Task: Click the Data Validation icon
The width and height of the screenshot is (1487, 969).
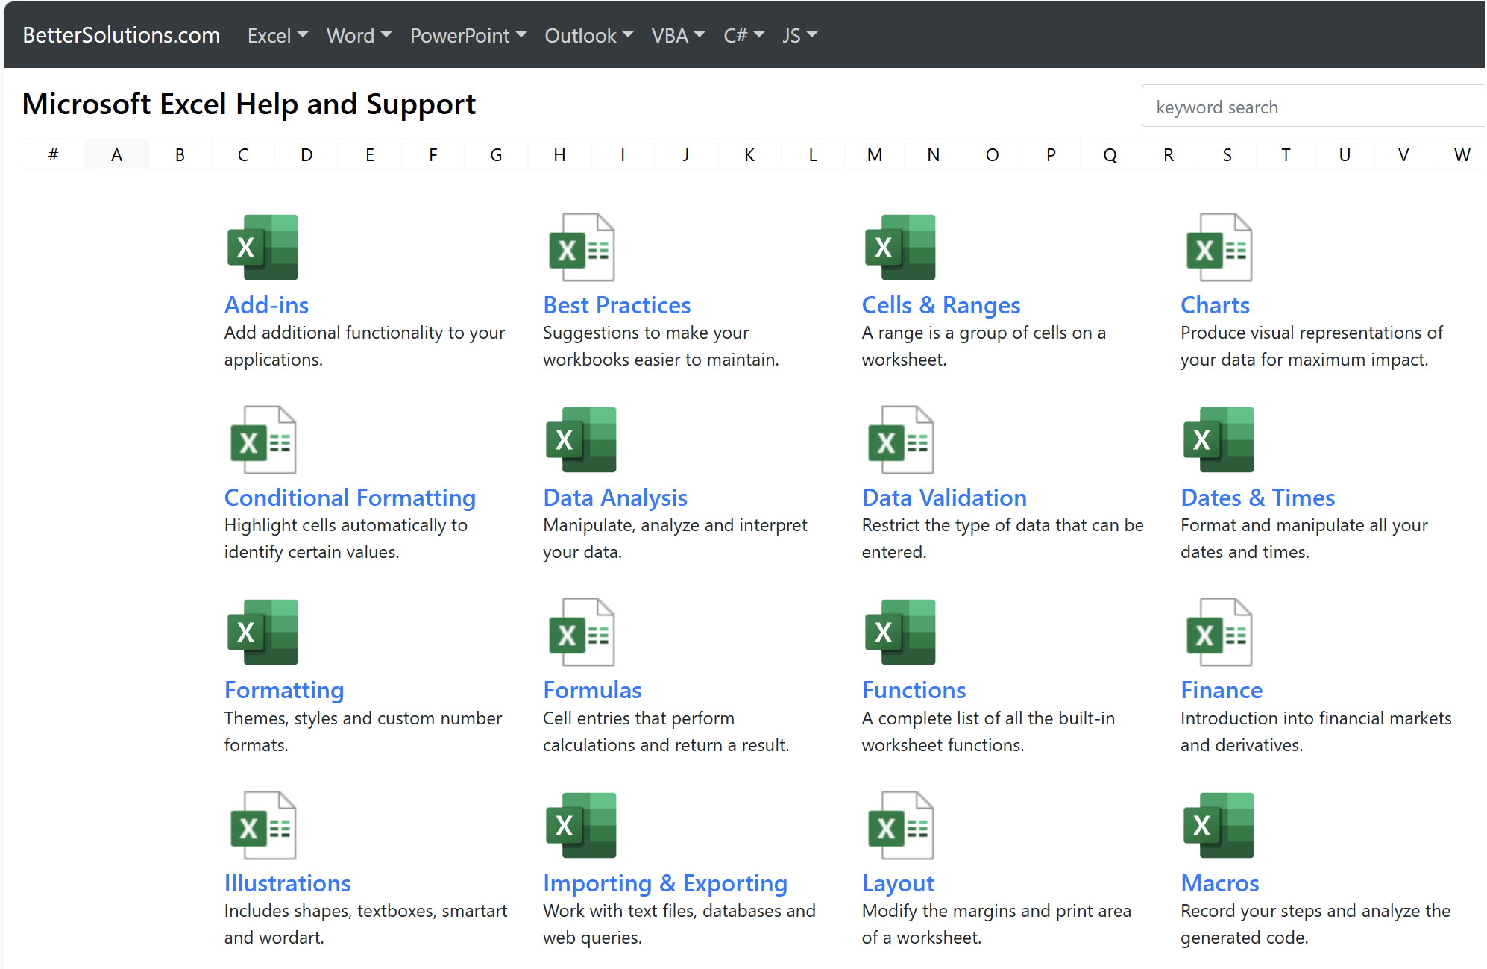Action: click(901, 440)
